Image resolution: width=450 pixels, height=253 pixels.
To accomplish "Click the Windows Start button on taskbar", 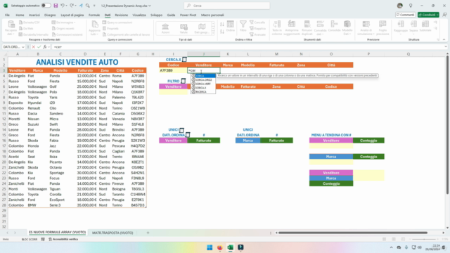I will pos(210,247).
